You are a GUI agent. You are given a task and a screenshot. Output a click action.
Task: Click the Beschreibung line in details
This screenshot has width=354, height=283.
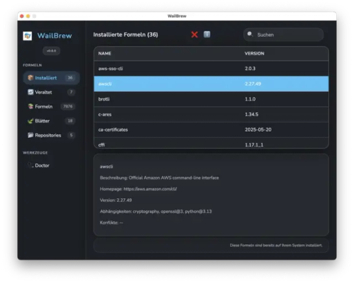pos(159,178)
